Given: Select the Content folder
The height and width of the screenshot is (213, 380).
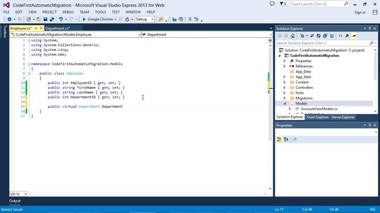Looking at the screenshot, I should [x=302, y=82].
